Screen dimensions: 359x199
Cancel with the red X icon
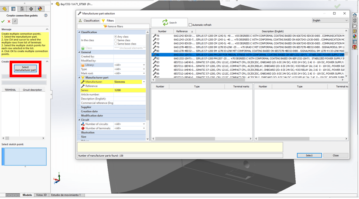point(9,21)
